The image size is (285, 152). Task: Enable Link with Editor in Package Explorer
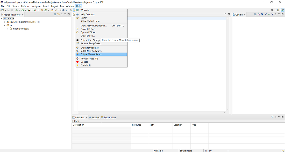click(x=59, y=15)
